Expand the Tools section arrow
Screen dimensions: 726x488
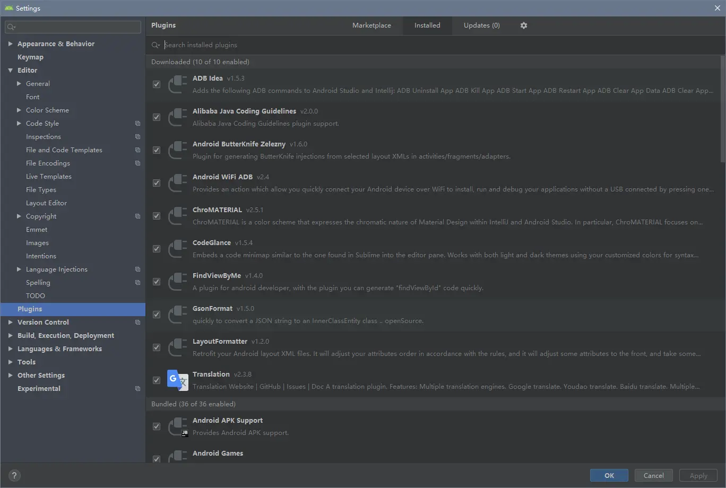tap(10, 362)
